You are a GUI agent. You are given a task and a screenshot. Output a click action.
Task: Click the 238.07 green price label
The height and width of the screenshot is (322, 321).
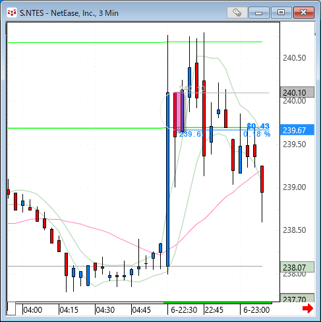pos(297,267)
